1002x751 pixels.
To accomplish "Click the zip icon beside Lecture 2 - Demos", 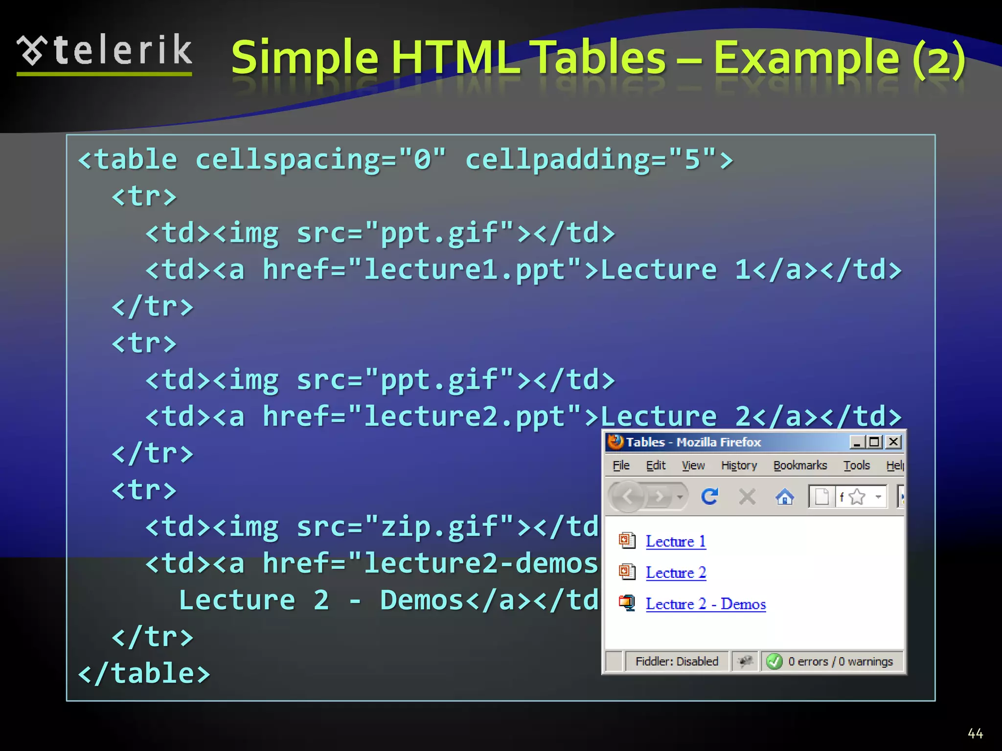I will tap(627, 602).
